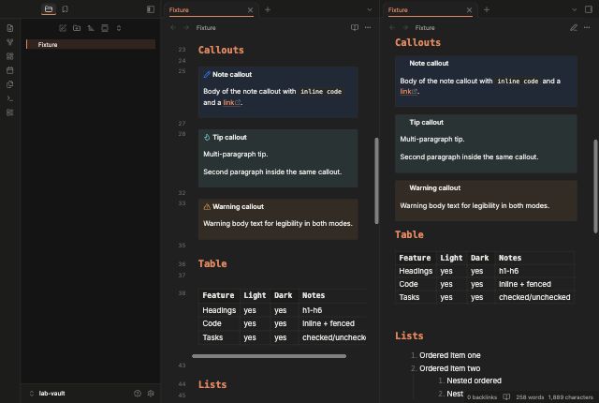Click the Fixture title in the right pane header

click(x=425, y=28)
